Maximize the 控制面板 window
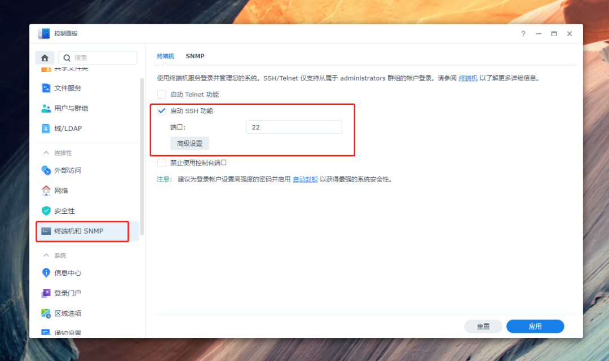 coord(554,34)
